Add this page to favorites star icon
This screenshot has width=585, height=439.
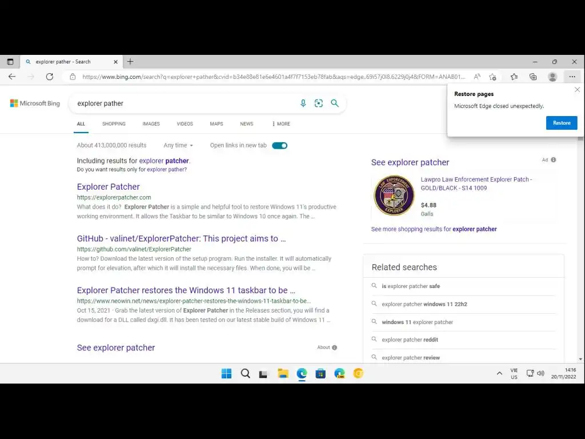492,77
